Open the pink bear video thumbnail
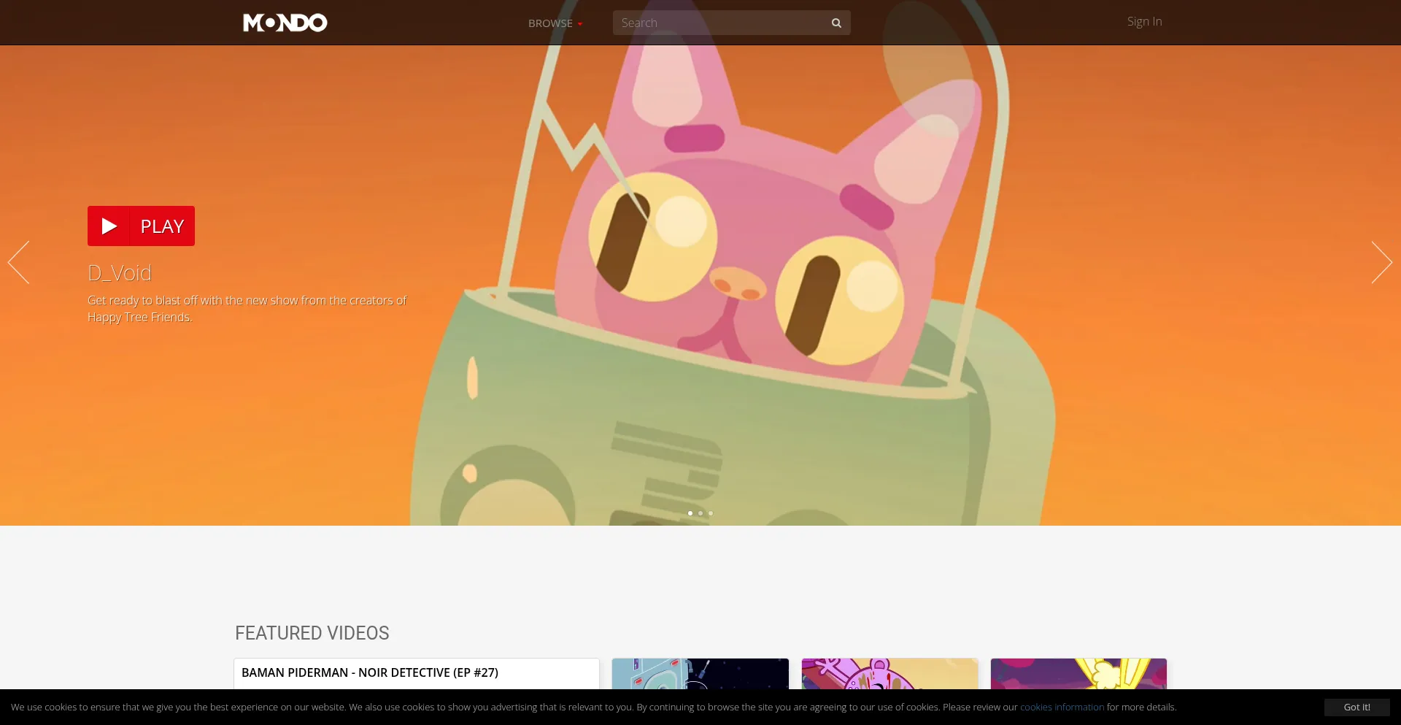Viewport: 1401px width, 725px height. (x=889, y=674)
